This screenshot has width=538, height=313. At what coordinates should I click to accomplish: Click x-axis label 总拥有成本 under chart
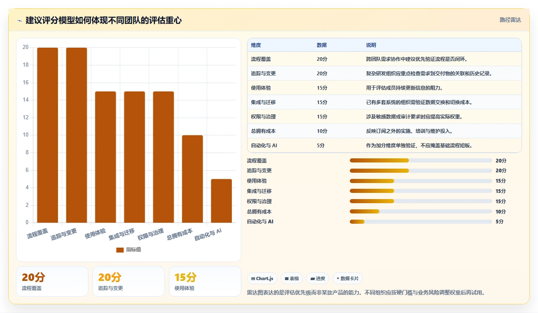180,234
